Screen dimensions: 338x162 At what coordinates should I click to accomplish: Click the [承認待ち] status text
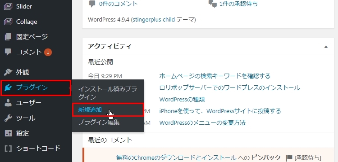(307, 158)
